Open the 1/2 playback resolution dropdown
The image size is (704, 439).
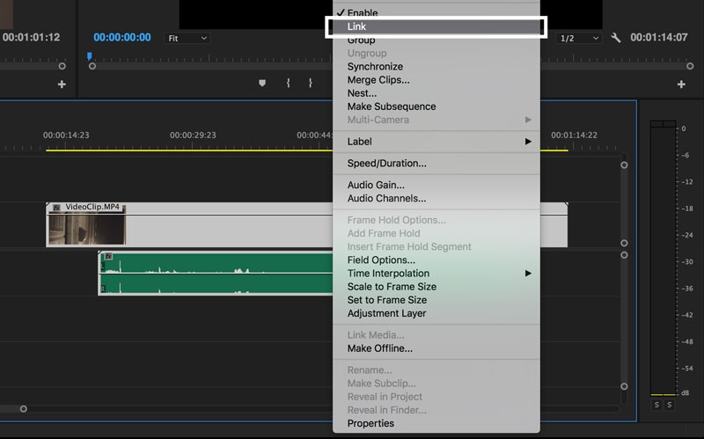(x=580, y=38)
